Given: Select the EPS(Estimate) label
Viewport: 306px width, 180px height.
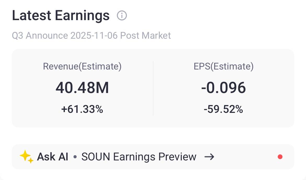Looking at the screenshot, I should click(x=223, y=66).
